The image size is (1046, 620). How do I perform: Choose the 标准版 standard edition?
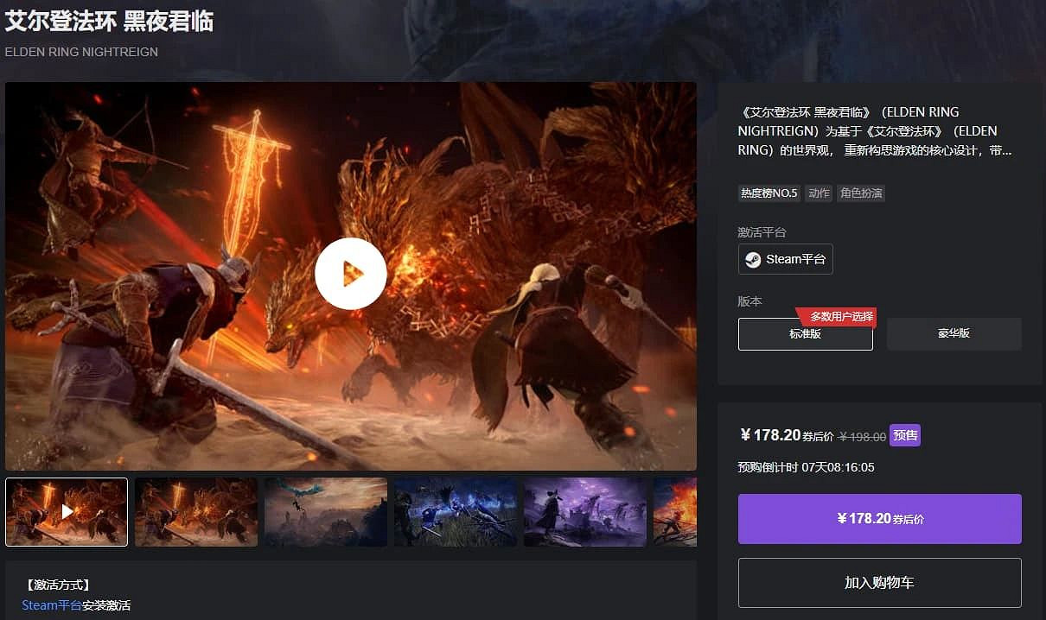pos(805,334)
